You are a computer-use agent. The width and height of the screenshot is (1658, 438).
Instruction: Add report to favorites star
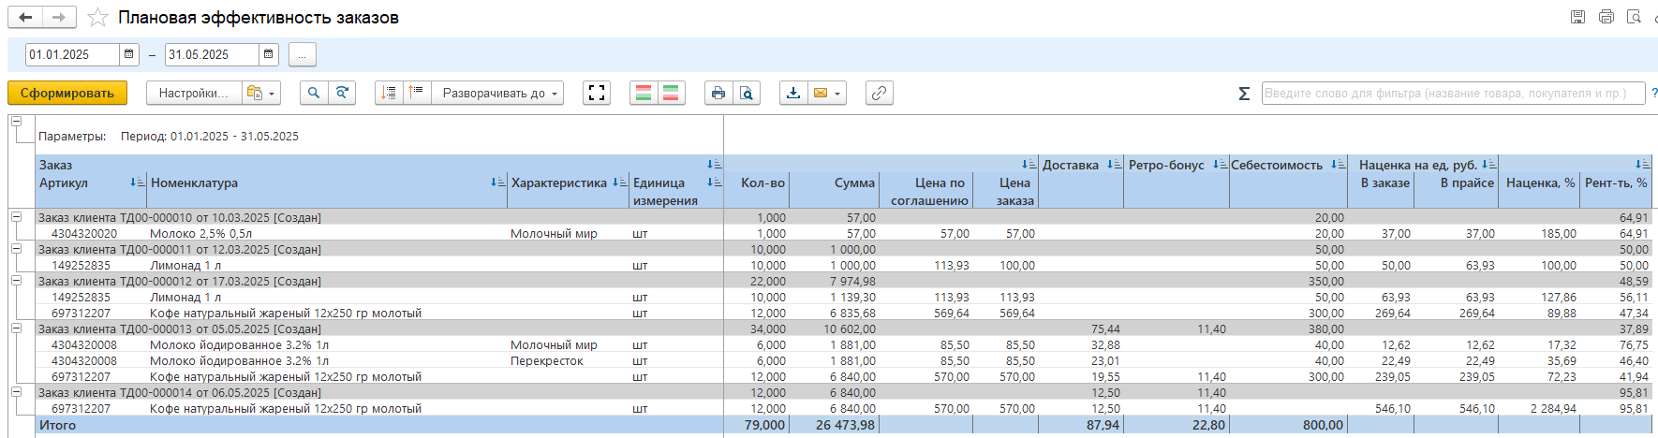click(97, 18)
